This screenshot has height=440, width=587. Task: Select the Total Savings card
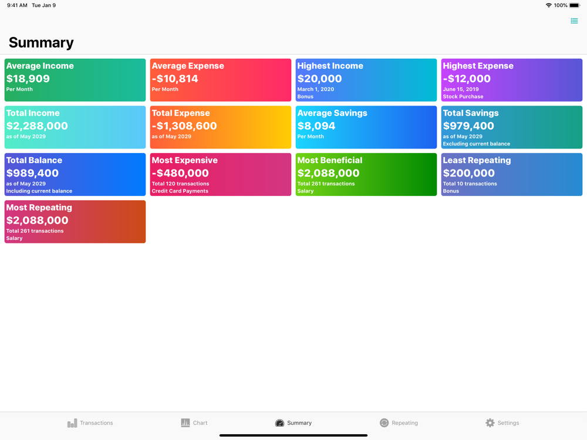click(512, 127)
